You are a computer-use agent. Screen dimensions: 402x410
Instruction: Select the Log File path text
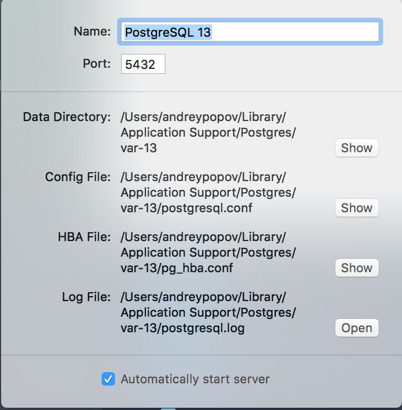pos(208,312)
